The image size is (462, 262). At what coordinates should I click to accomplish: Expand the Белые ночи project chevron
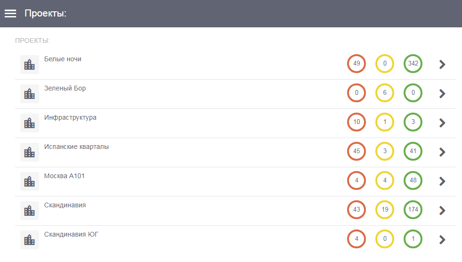pos(442,64)
